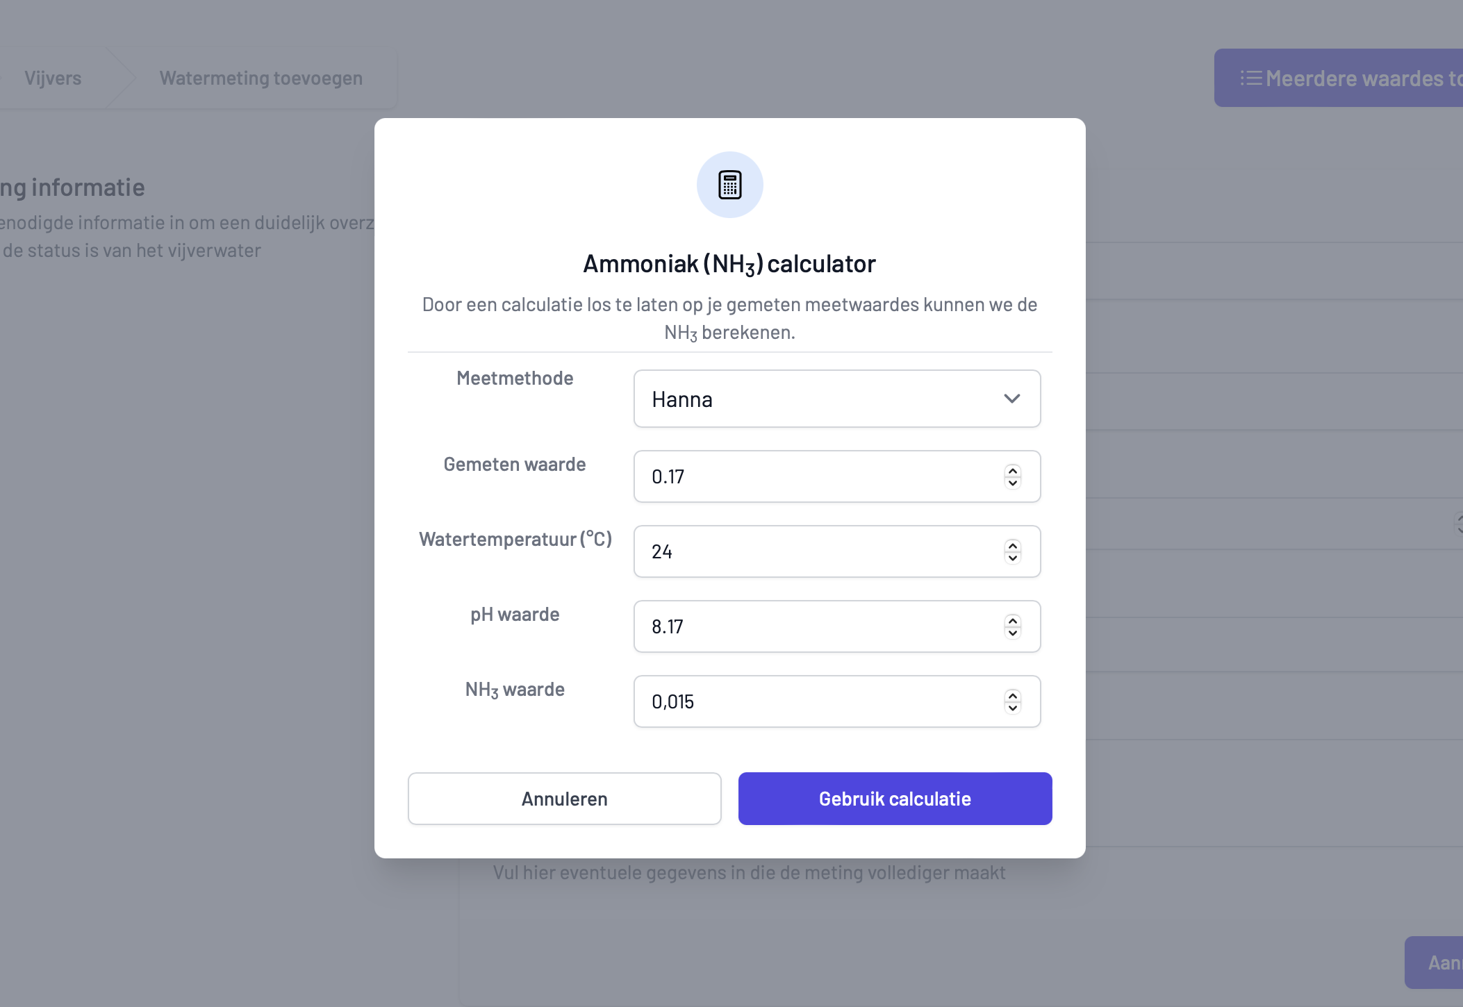Click the Annuleren button
This screenshot has width=1463, height=1007.
pyautogui.click(x=564, y=799)
